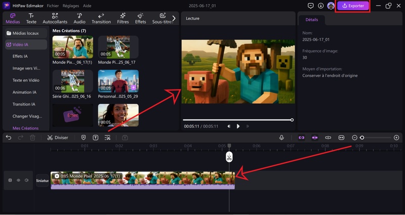Open the feedback message icon

[x=310, y=6]
